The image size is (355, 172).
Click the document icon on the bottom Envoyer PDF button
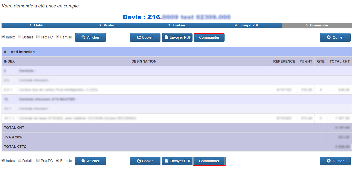pyautogui.click(x=166, y=161)
